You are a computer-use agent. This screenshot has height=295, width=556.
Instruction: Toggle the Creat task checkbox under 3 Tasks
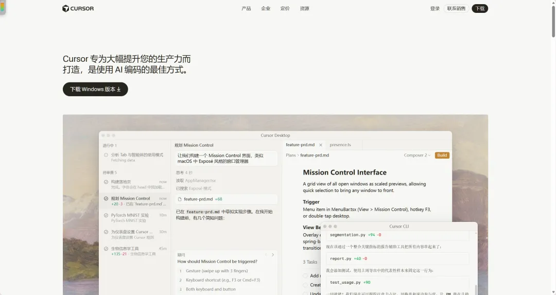coord(305,285)
